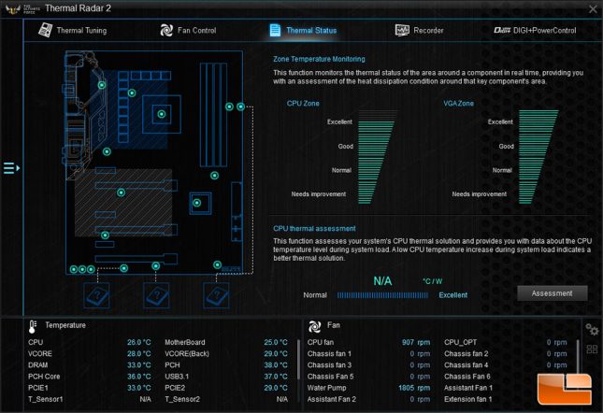This screenshot has height=413, width=603.
Task: Open the Recorder tab
Action: [419, 30]
